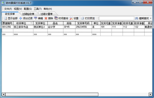This screenshot has height=98, width=154.
Task: Select the 单位 cell containing 本
Action: [x=96, y=27]
